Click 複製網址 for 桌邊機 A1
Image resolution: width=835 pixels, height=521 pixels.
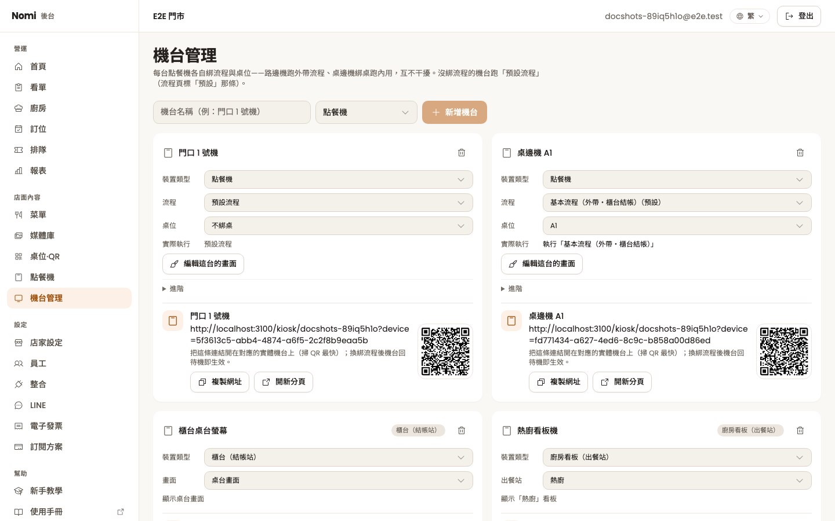tap(558, 382)
